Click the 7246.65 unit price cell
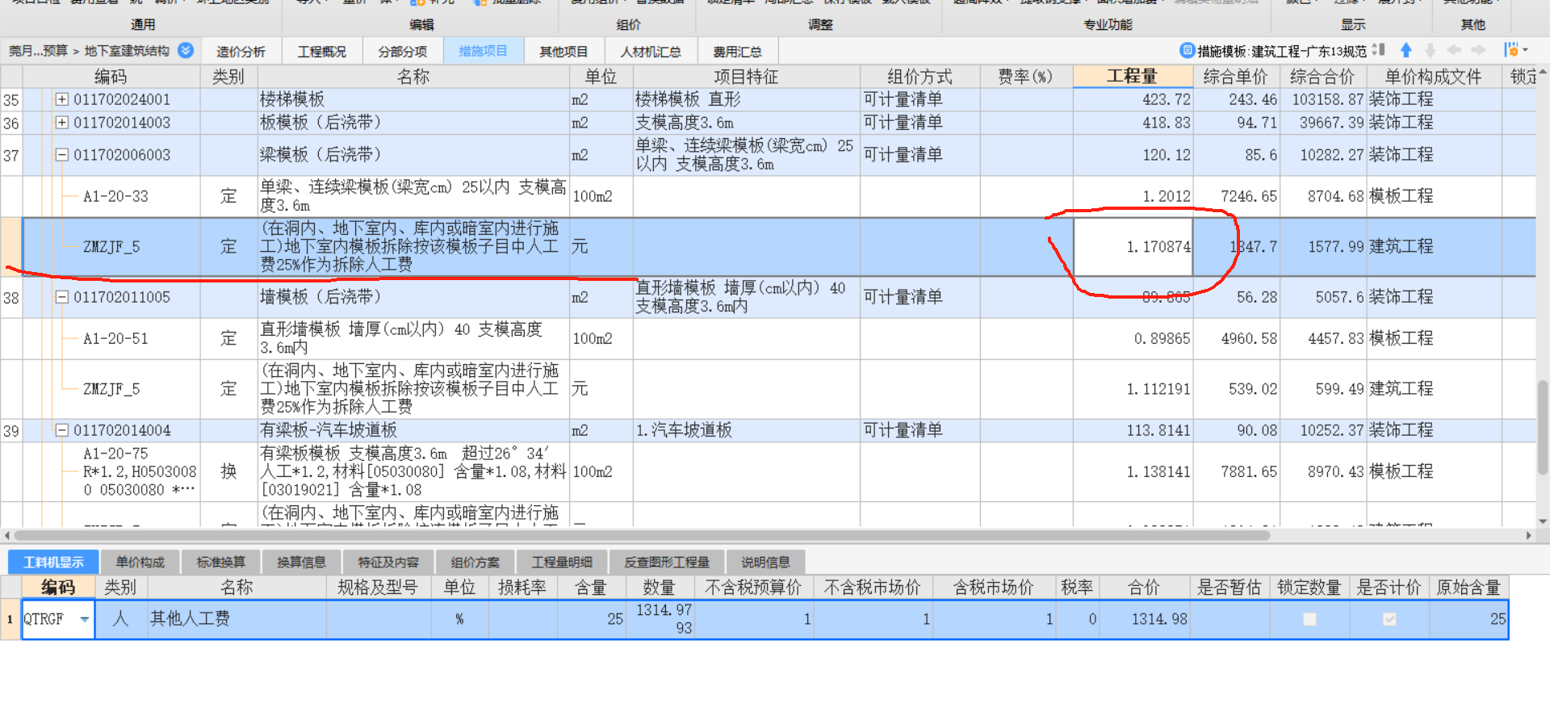1550x728 pixels. tap(1236, 197)
